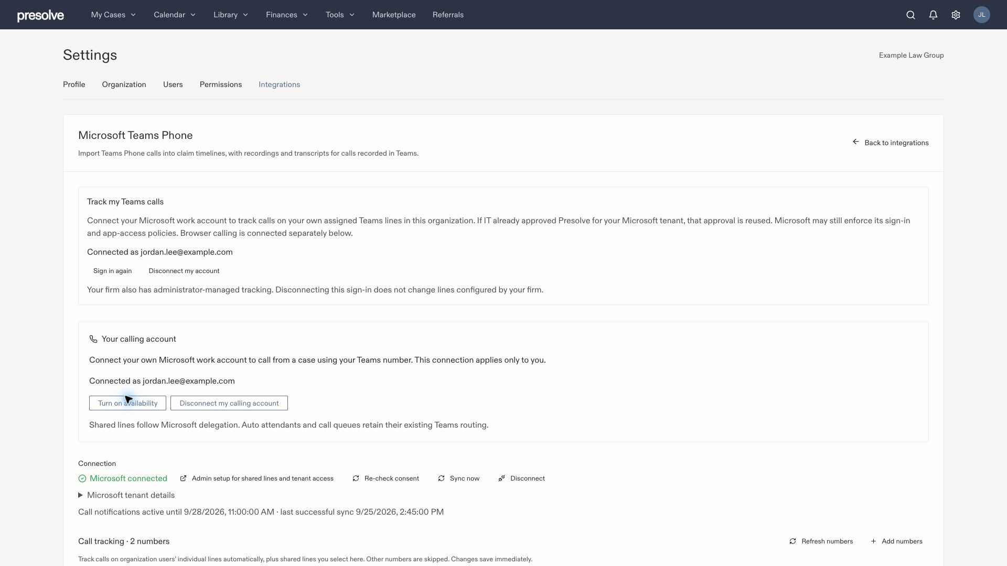This screenshot has height=566, width=1007.
Task: Click the external link icon for Admin setup
Action: click(183, 478)
